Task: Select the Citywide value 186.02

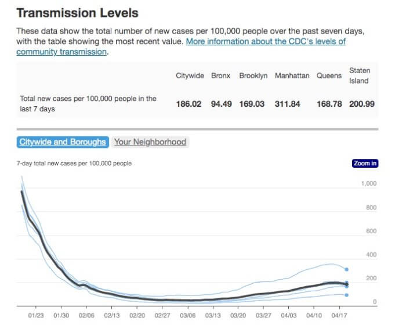Action: (x=188, y=104)
